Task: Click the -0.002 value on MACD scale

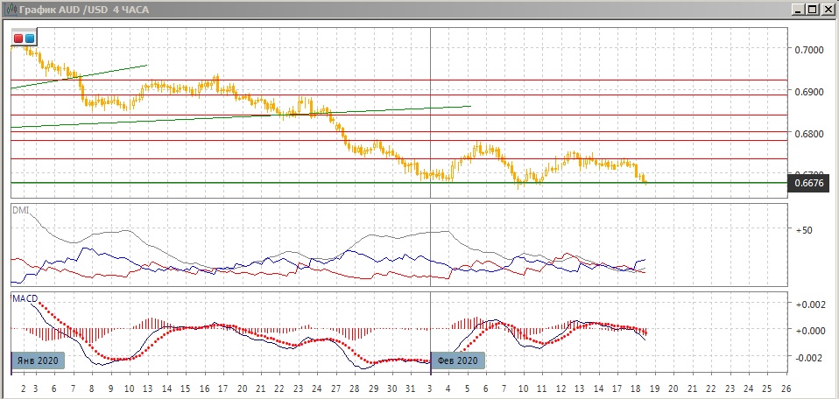Action: click(808, 357)
